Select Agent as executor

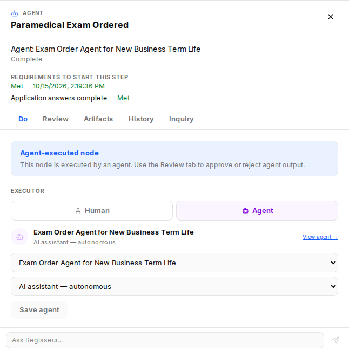point(257,210)
